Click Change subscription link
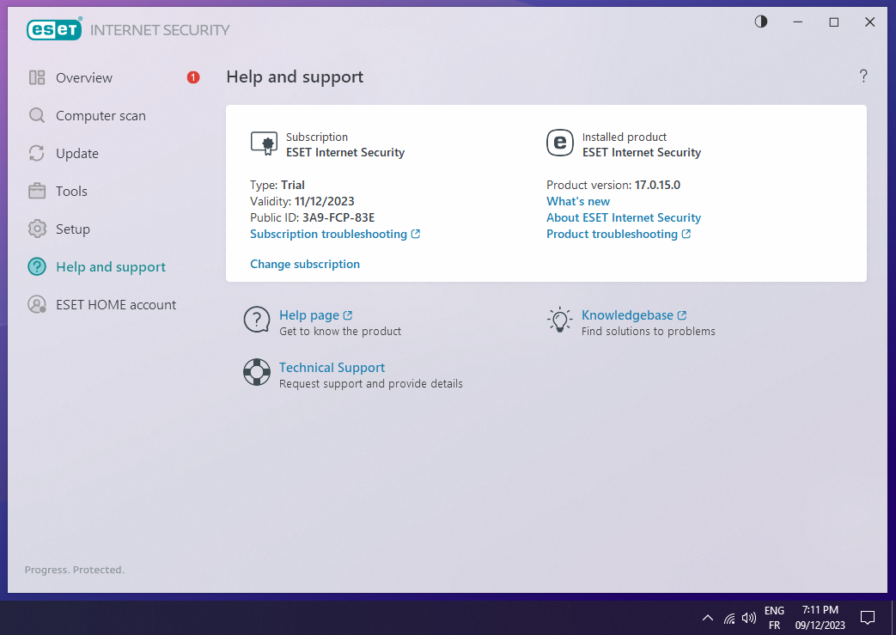Screen dimensions: 896x635 305,264
